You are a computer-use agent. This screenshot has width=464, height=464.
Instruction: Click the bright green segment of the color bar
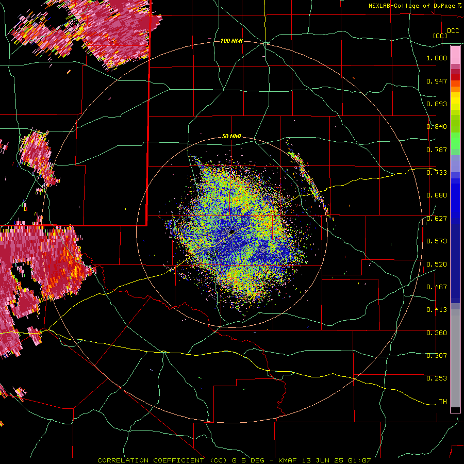[x=455, y=141]
